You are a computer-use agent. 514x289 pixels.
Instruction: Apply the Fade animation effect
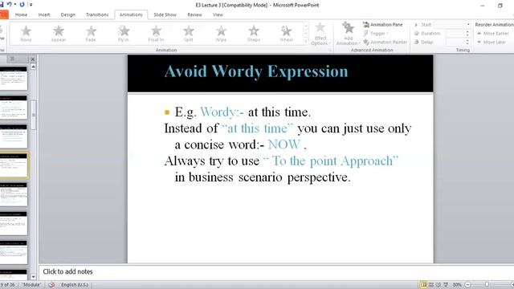click(91, 34)
